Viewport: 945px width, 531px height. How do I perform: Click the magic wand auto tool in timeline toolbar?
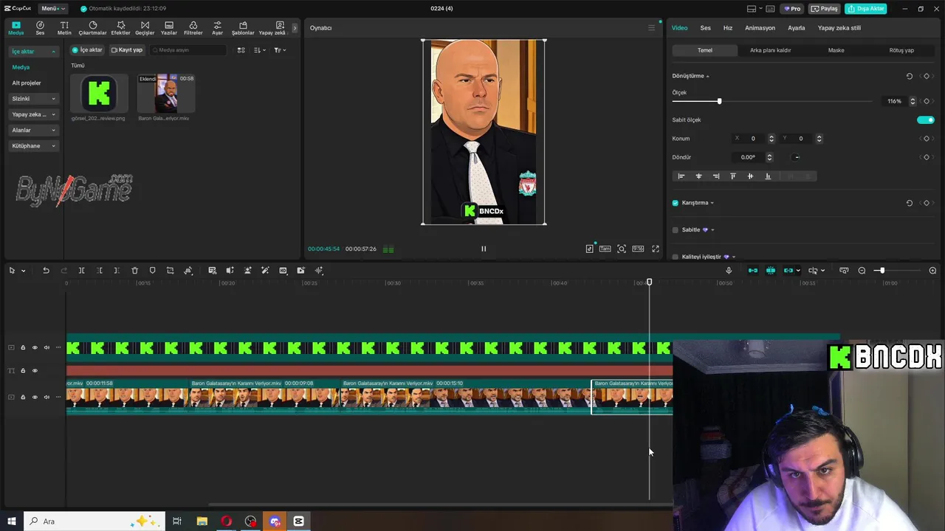[x=265, y=271]
